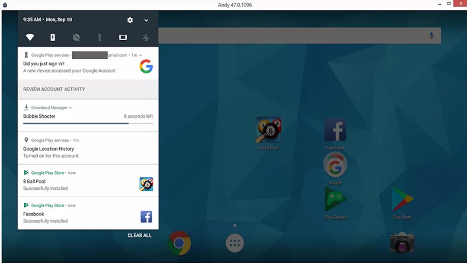Toggle the location quick setting
Image resolution: width=467 pixels, height=263 pixels.
[76, 37]
